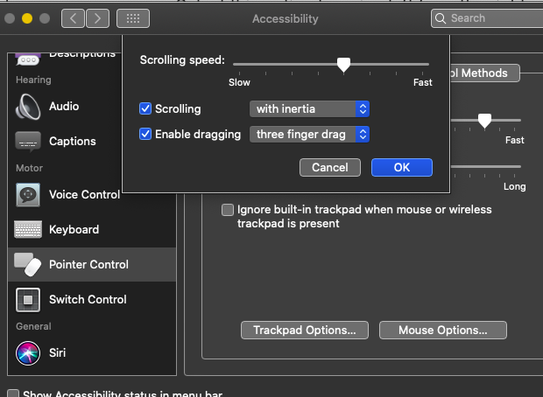The width and height of the screenshot is (543, 397).
Task: Open Voice Control via its icon
Action: tap(28, 195)
